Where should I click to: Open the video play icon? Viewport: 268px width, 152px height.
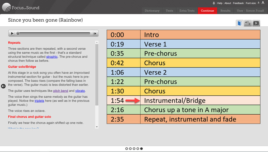pos(256,23)
